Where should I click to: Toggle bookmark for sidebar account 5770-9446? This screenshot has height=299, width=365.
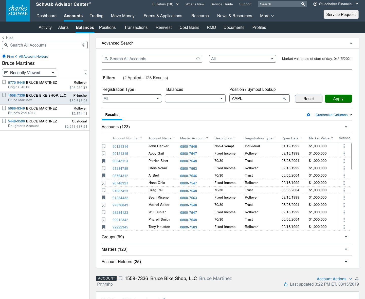pos(4,82)
